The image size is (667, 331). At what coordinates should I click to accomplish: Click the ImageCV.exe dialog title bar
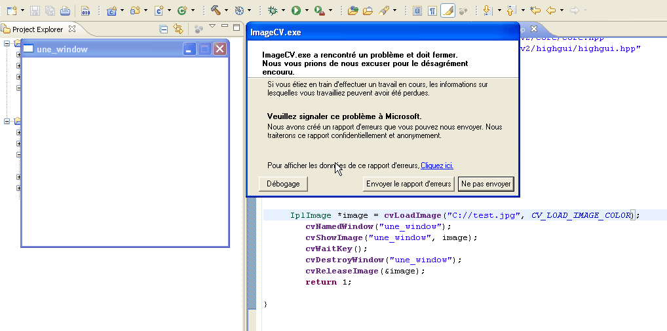(x=383, y=32)
